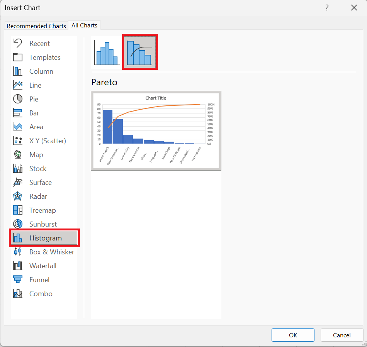Viewport: 367px width, 347px height.
Task: Pick the Treemap chart type icon
Action: pos(18,210)
